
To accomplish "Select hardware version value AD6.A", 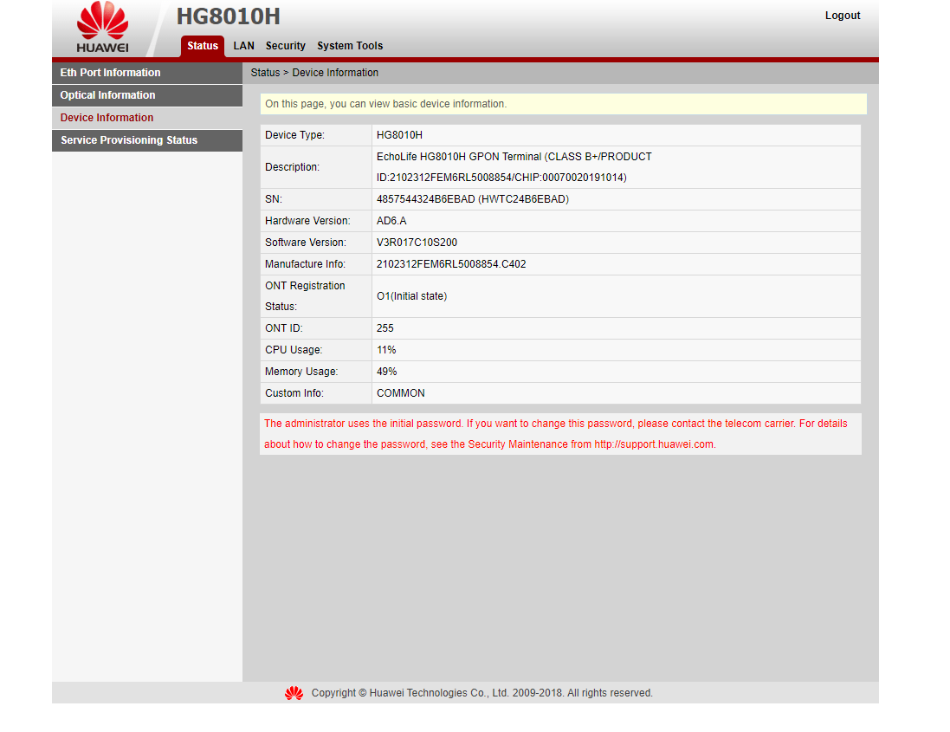I will click(391, 221).
